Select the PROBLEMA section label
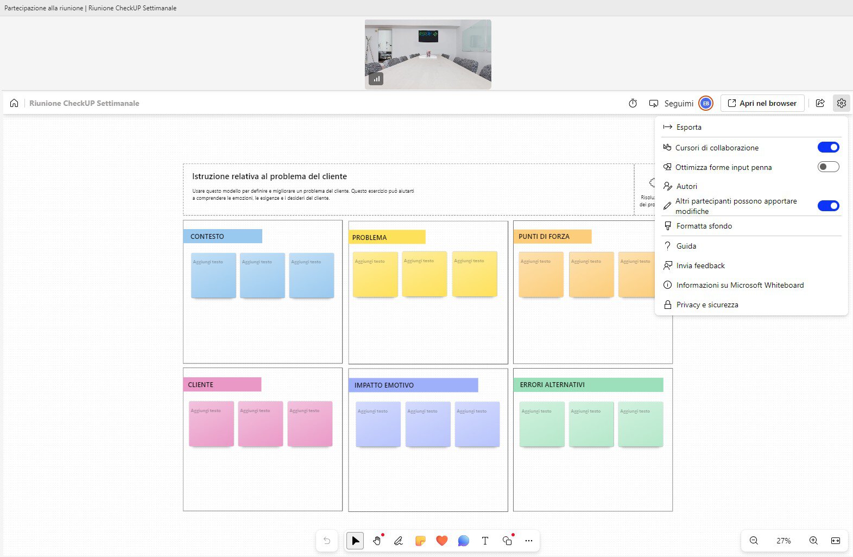 (x=387, y=237)
